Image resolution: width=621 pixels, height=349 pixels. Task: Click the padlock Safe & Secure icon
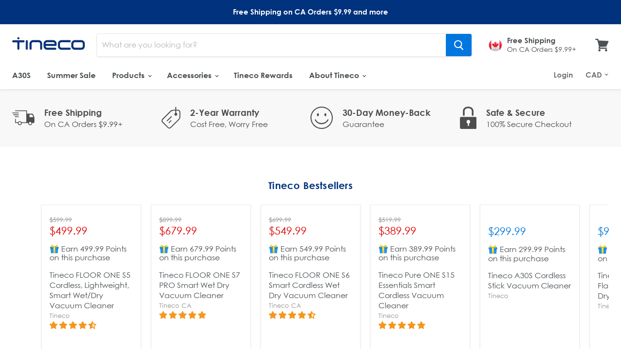468,118
